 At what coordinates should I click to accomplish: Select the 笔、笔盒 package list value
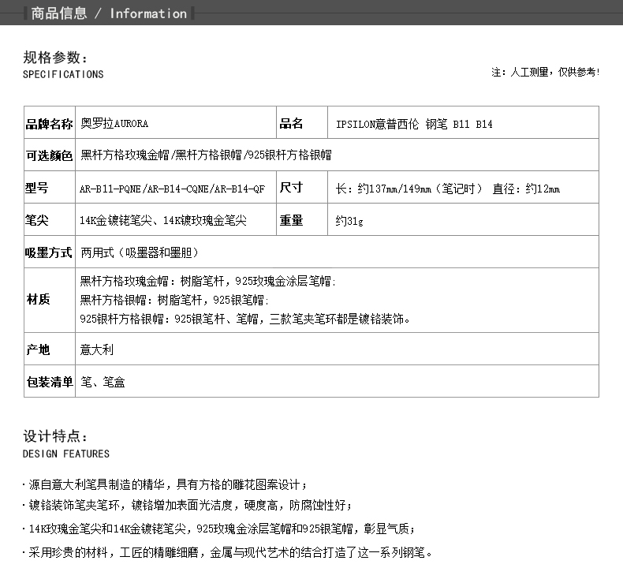(x=103, y=383)
